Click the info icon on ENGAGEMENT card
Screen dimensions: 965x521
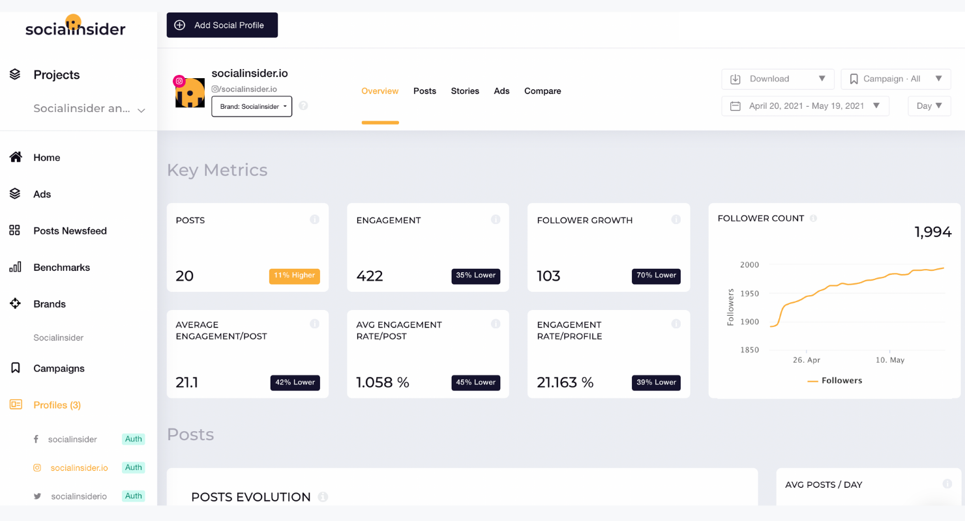point(496,219)
